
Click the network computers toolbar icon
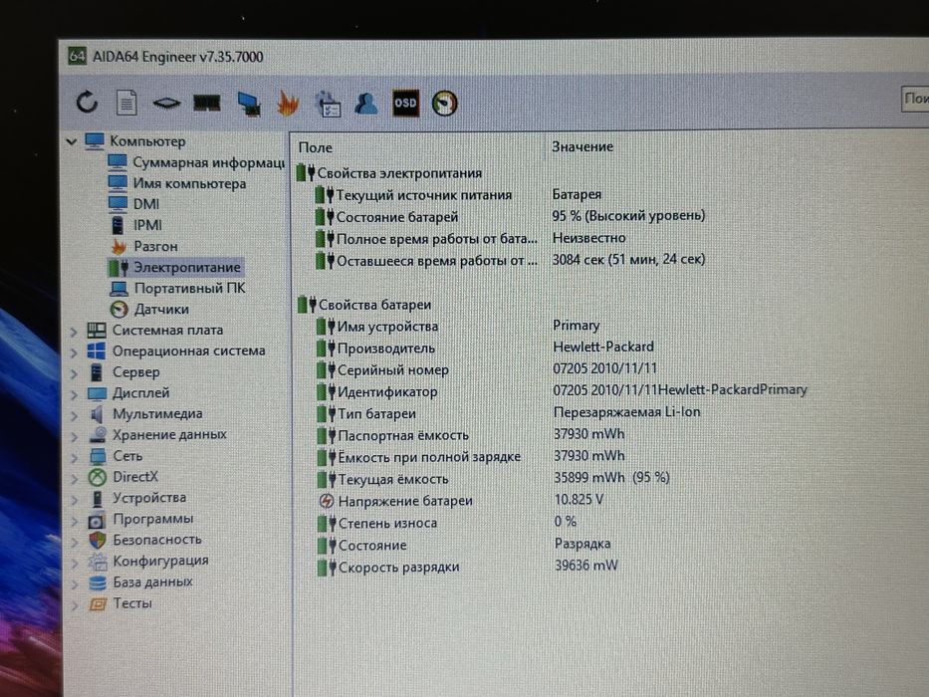coord(249,104)
